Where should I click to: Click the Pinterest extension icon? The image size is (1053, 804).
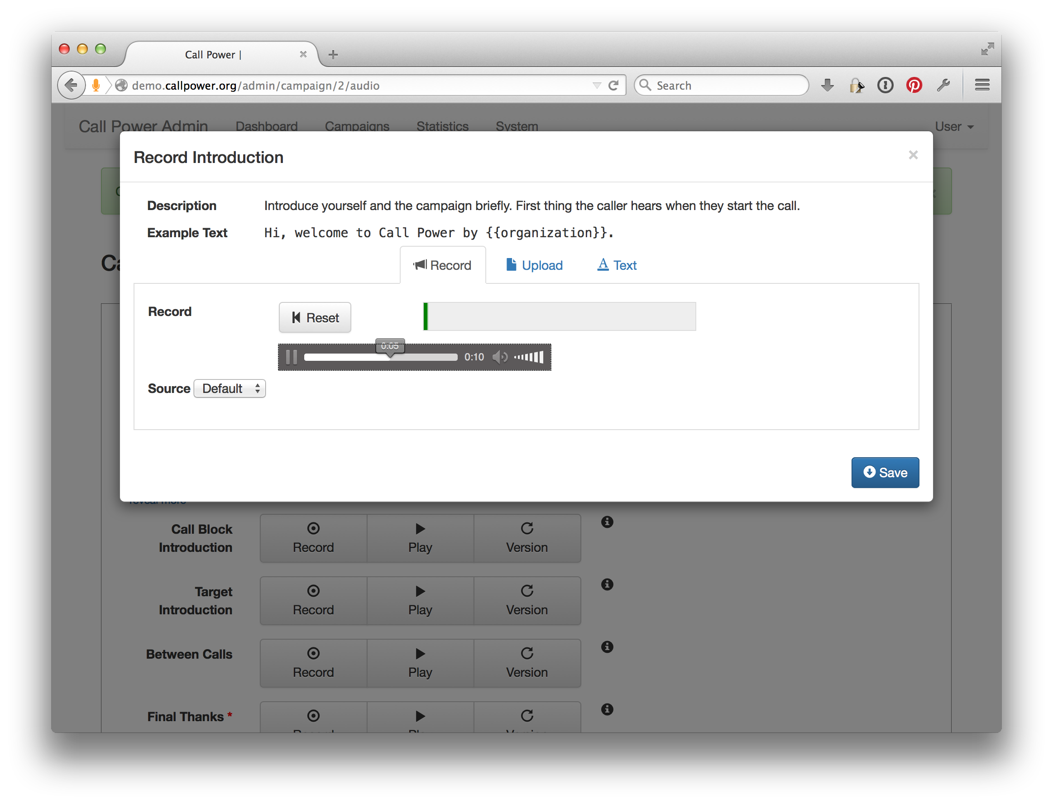[914, 85]
